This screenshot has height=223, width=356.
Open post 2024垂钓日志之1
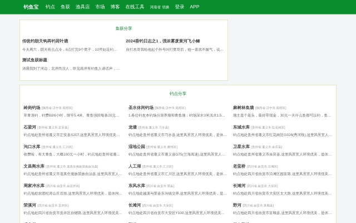pyautogui.click(x=162, y=41)
